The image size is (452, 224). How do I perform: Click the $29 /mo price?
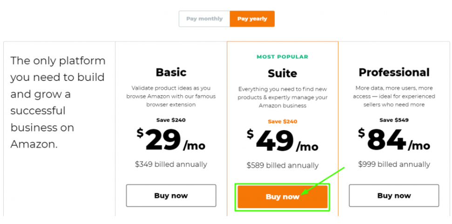click(x=171, y=139)
